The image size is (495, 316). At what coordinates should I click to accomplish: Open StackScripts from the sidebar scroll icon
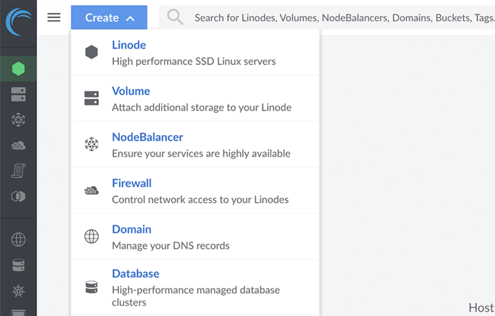(18, 171)
